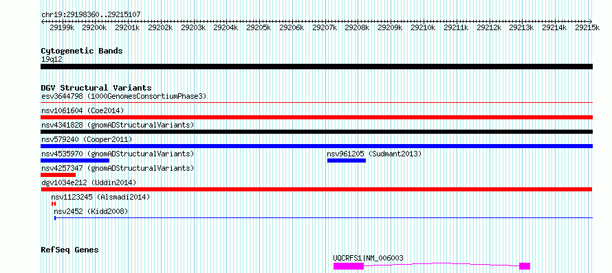Screen dimensions: 612x273
Task: Click the 29209k ruler tick label
Action: pyautogui.click(x=391, y=27)
